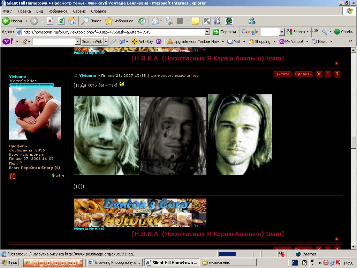Click the Yahoo! logo on the Yahoo toolbar
The height and width of the screenshot is (268, 357).
pos(8,42)
